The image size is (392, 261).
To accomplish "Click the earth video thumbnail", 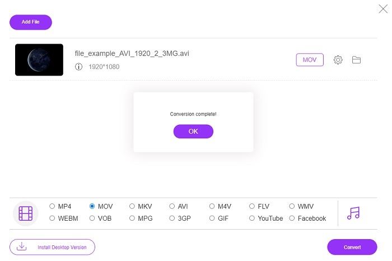I will pyautogui.click(x=39, y=60).
